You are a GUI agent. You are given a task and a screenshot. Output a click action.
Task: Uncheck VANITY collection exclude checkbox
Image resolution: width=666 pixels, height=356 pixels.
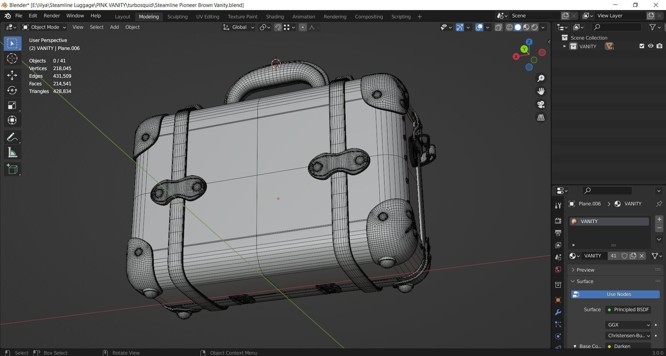point(642,46)
